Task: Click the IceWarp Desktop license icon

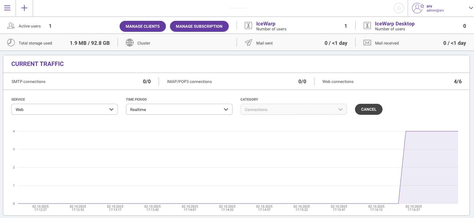Action: [367, 26]
